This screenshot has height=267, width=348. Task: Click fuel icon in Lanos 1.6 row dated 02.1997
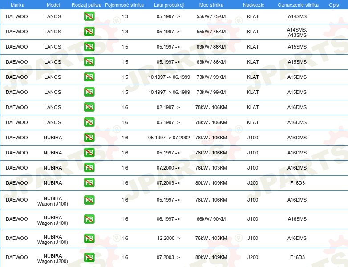point(89,107)
